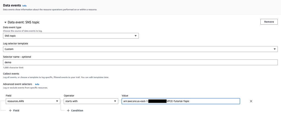Collapse the Data event: SNS topic section
This screenshot has width=281, height=115.
5,22
